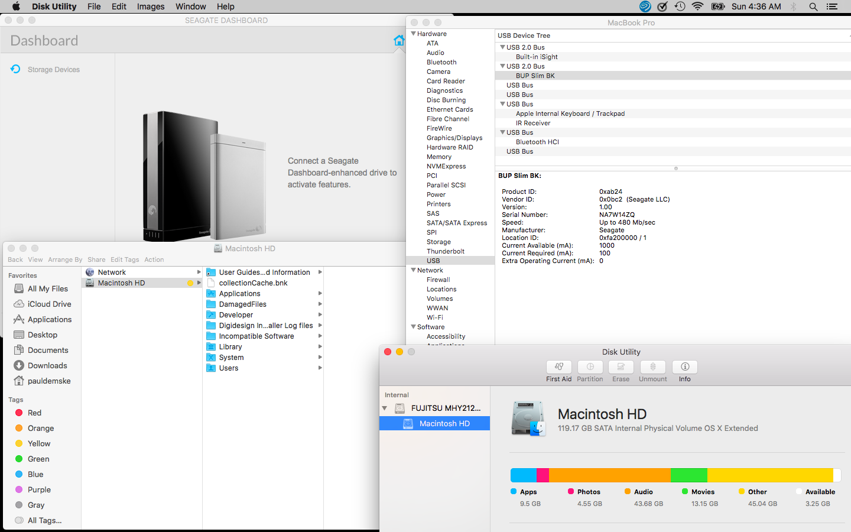Collapse the USB Bus containing Bluetooth HCI
Image resolution: width=851 pixels, height=532 pixels.
tap(503, 132)
